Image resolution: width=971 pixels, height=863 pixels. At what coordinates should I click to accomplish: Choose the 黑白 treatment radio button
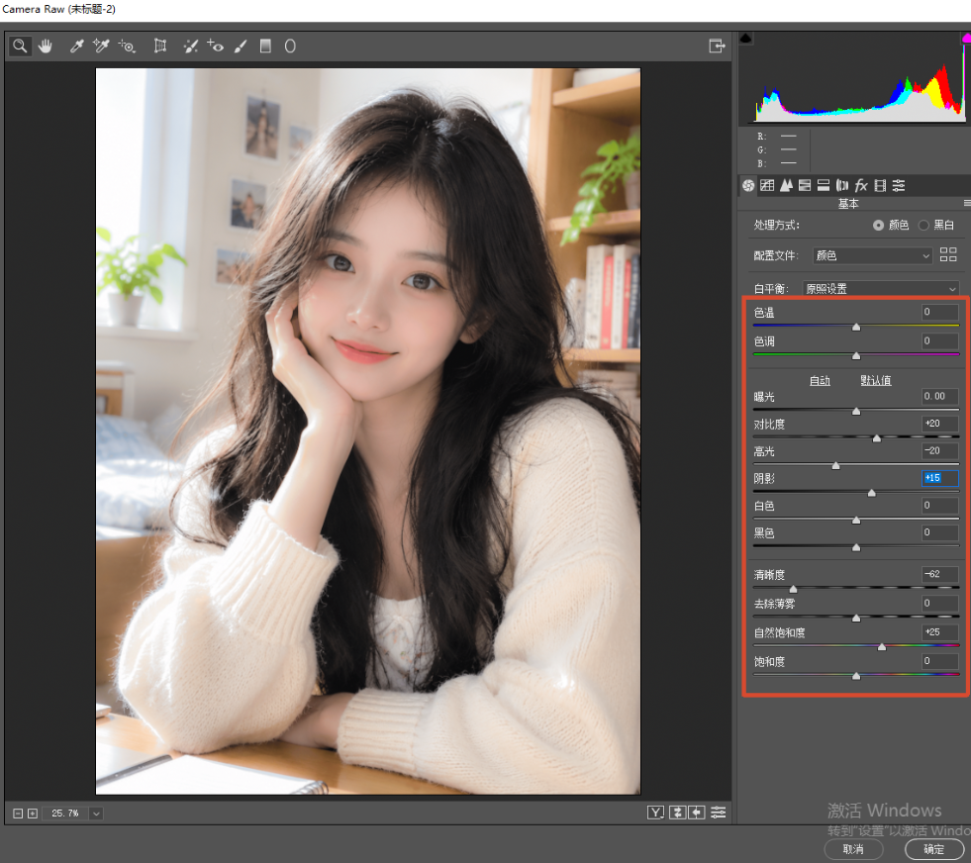point(923,226)
